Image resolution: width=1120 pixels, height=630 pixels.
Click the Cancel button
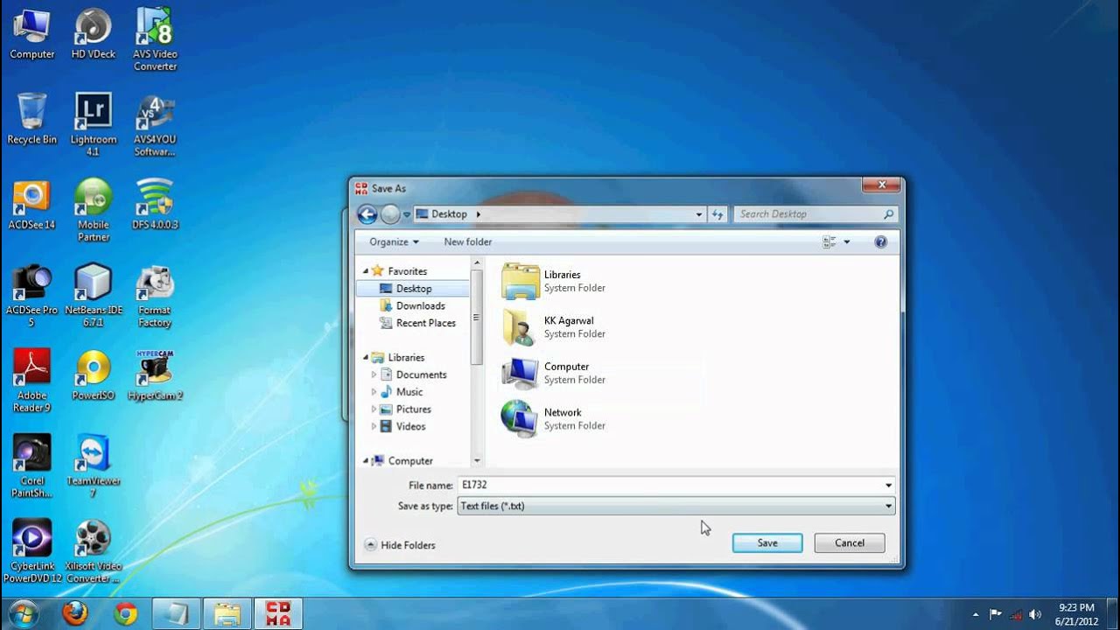[850, 543]
